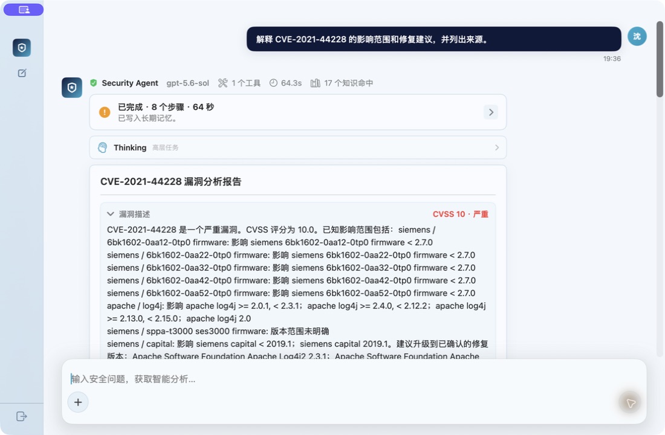Click the 1个工具 label
This screenshot has width=665, height=435.
[246, 83]
